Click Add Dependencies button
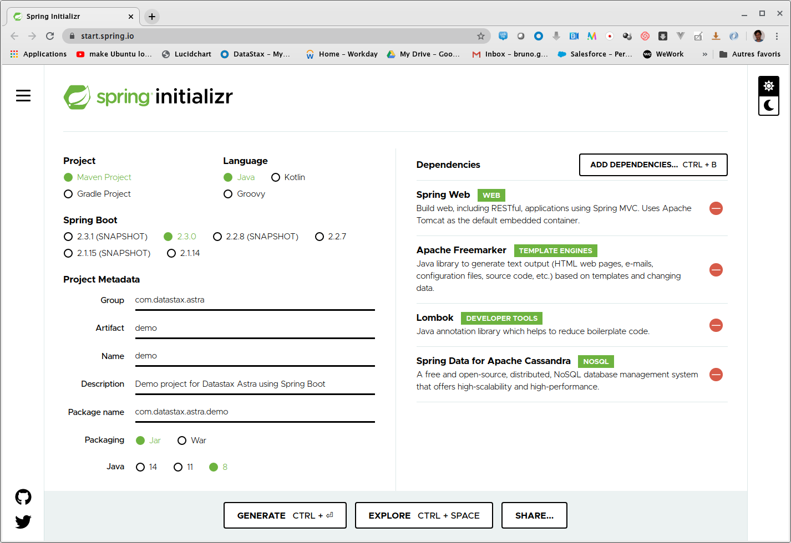The height and width of the screenshot is (543, 791). pos(653,165)
